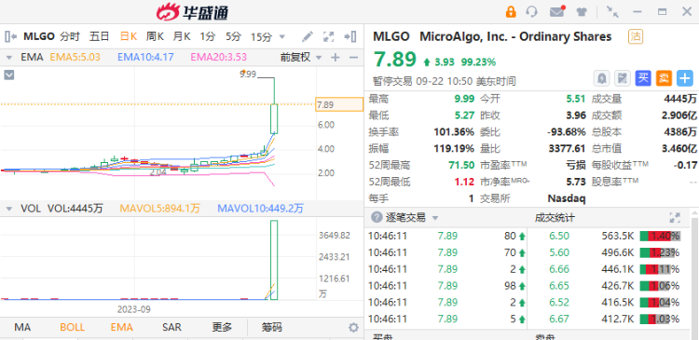Click the 华盛通 logo
Screen dimensions: 699x340
pos(192,12)
